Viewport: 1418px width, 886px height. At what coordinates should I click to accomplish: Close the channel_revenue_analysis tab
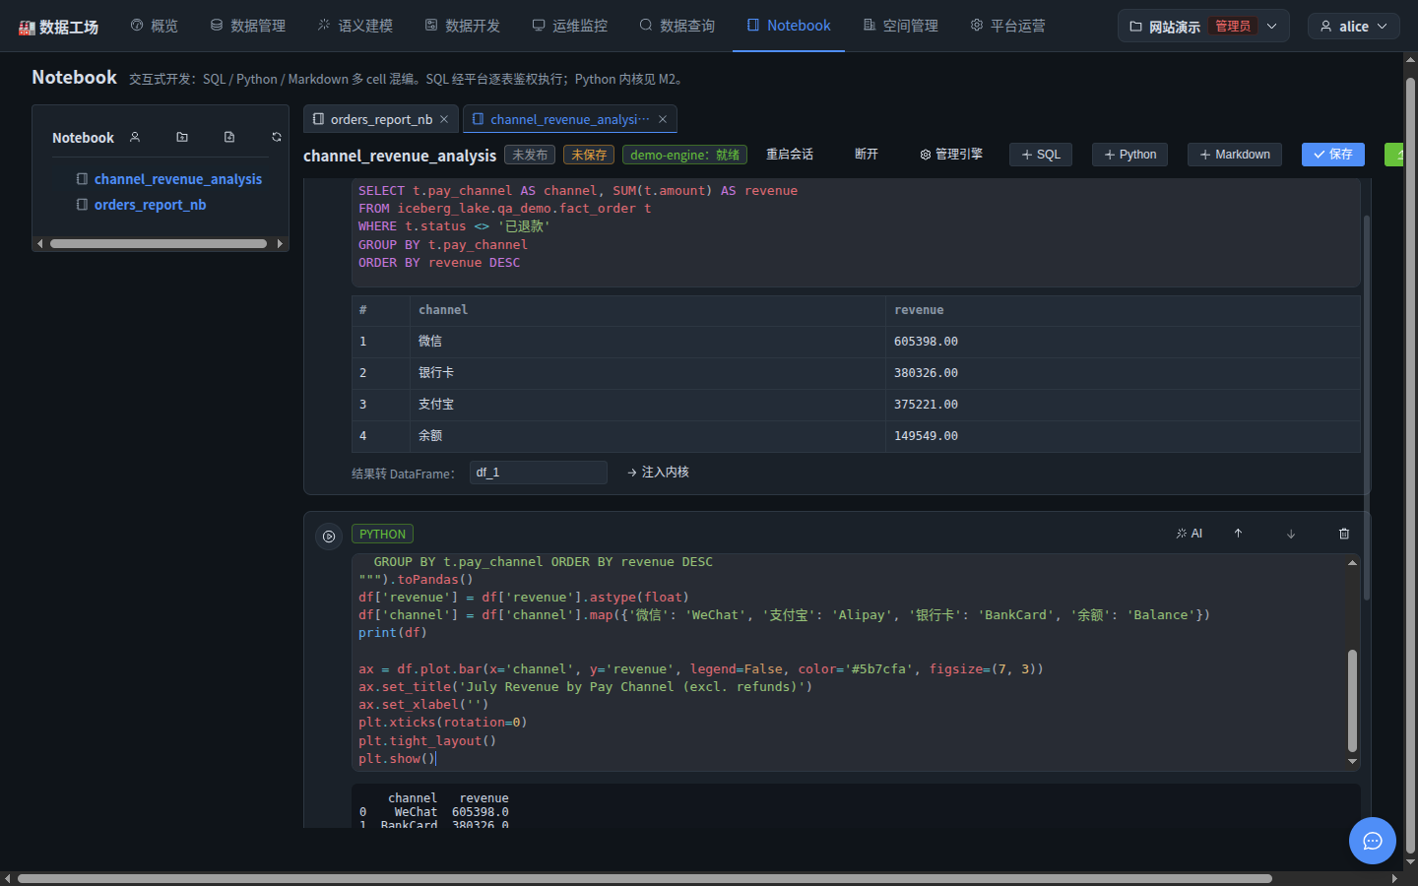point(663,119)
